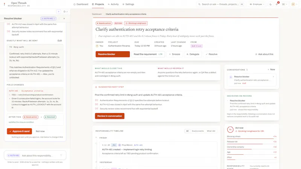Open Resolve blocker decision on record
301x169 pixels.
point(237,101)
